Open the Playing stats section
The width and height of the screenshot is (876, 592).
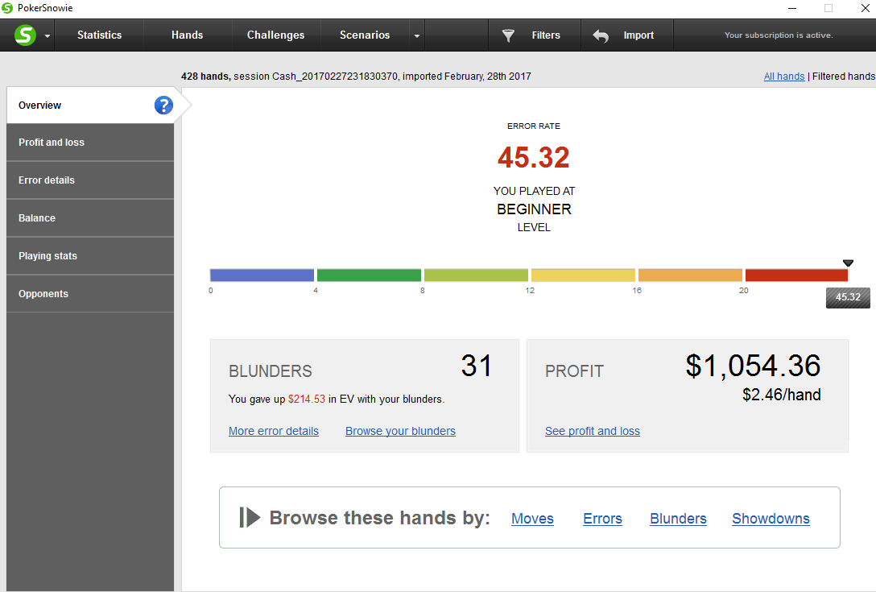(90, 256)
